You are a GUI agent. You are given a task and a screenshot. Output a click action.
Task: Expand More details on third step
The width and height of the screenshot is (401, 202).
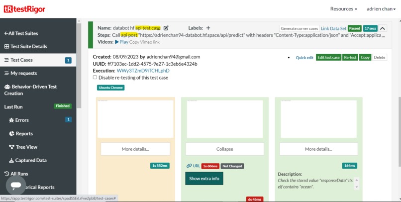(318, 149)
